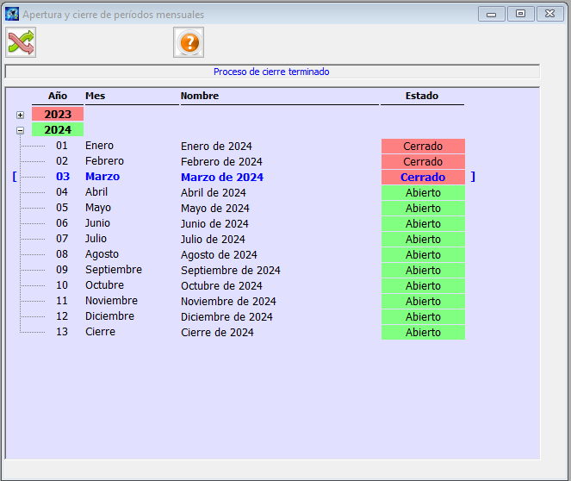Select the highlighted Marzo de 2024 row
Viewport: 571px width, 481px height.
[x=221, y=178]
